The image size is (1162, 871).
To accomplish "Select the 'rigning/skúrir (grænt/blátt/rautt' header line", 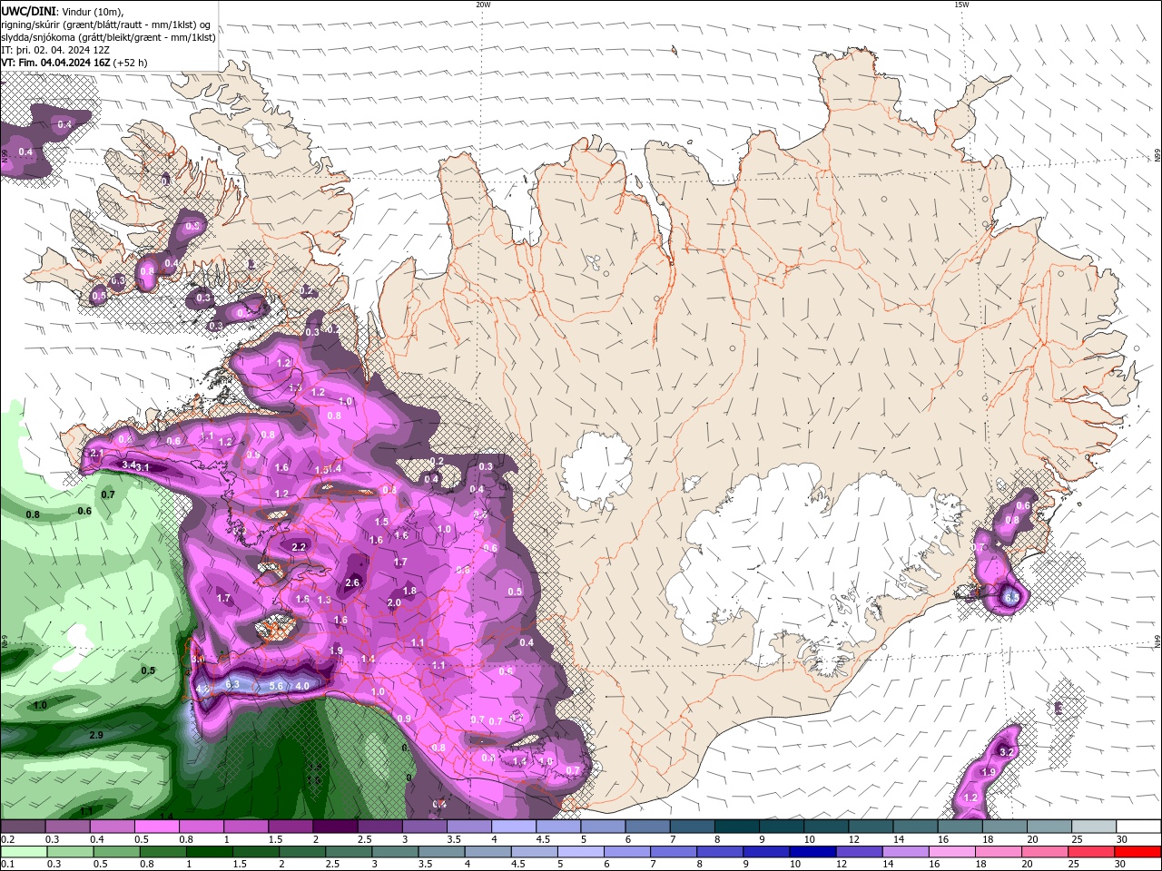I will [107, 24].
